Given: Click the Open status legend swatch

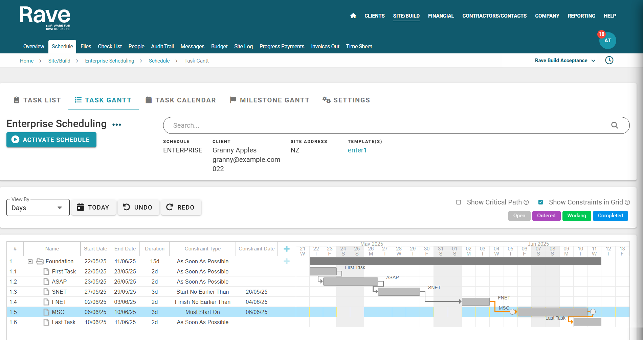Looking at the screenshot, I should [x=519, y=216].
